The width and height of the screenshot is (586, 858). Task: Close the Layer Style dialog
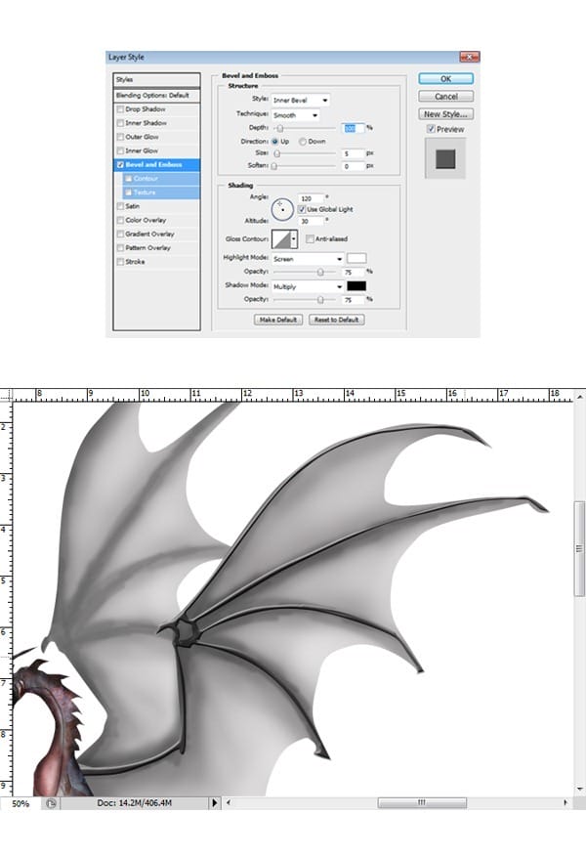(x=469, y=57)
